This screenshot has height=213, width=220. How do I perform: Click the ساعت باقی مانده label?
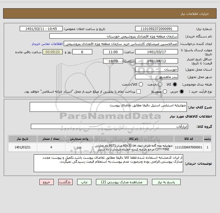click(x=28, y=52)
